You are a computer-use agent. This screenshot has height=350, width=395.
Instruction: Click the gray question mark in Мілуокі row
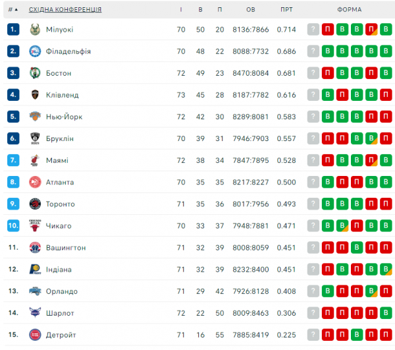[x=313, y=30]
